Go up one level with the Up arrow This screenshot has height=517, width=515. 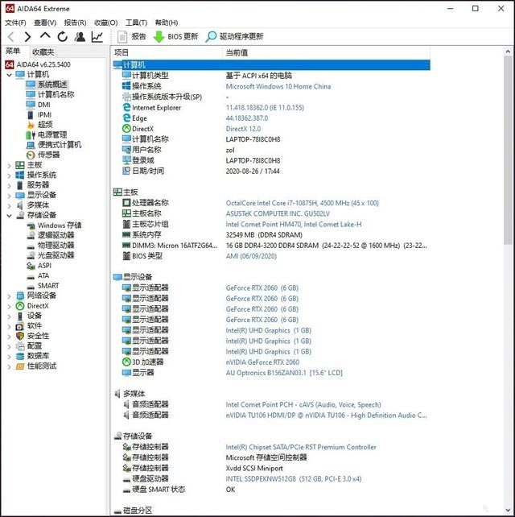click(45, 36)
